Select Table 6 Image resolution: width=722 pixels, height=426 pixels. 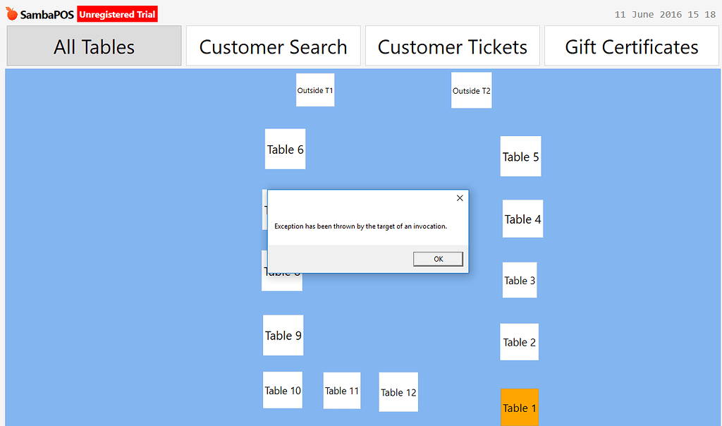pos(285,149)
